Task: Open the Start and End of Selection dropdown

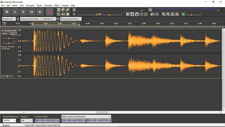Action: click(x=86, y=117)
